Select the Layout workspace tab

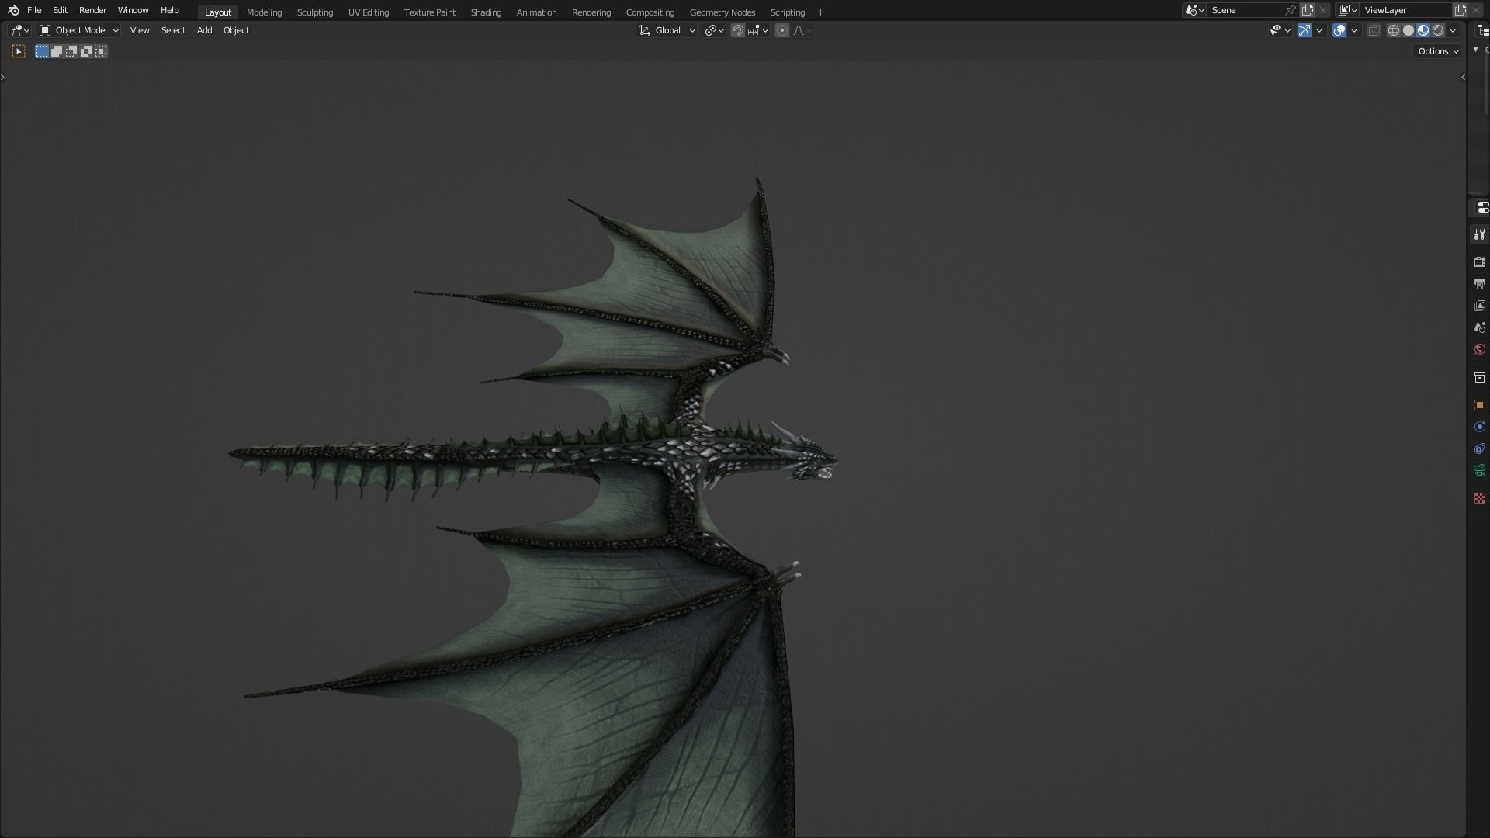[217, 12]
